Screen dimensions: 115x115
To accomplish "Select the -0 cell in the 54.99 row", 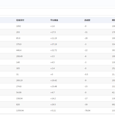I will tap(85, 93).
